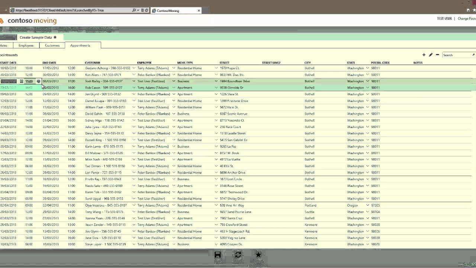Open move type dropdown in Sidney Higa row

click(x=216, y=120)
